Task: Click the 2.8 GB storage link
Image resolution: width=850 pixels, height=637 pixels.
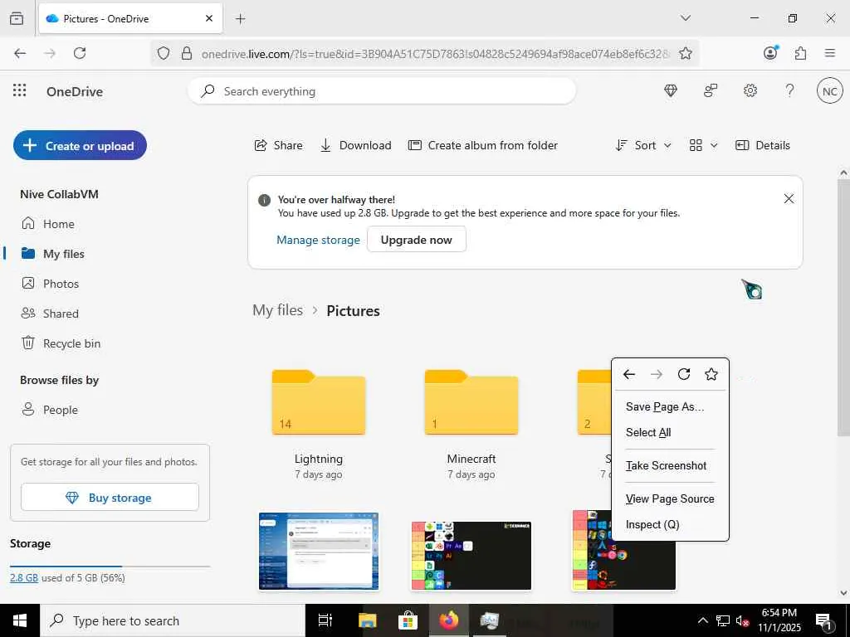Action: 24,577
